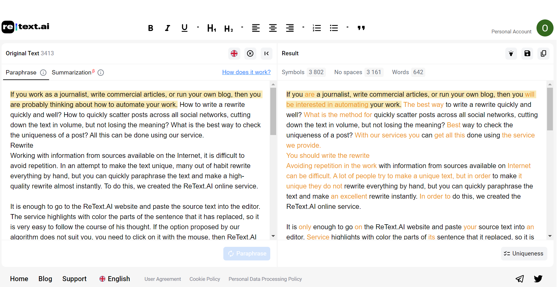The width and height of the screenshot is (560, 287).
Task: Open the English language selector
Action: pos(115,279)
